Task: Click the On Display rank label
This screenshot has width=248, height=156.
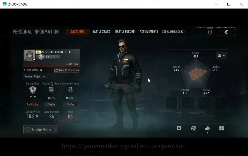Action: 33,104
